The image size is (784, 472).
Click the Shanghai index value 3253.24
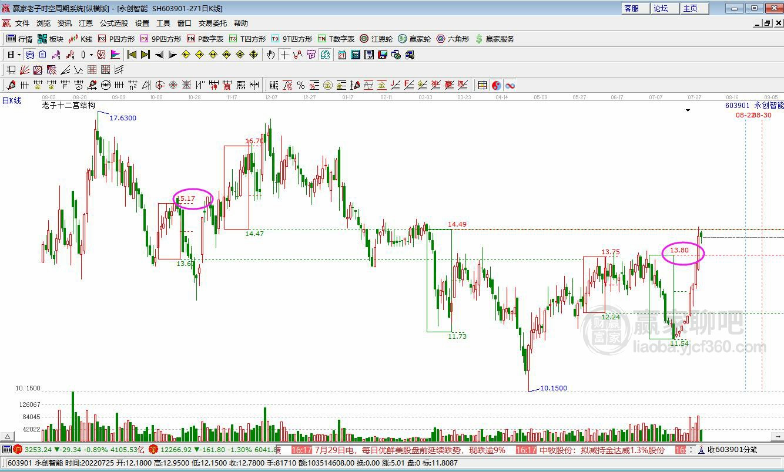tap(39, 450)
